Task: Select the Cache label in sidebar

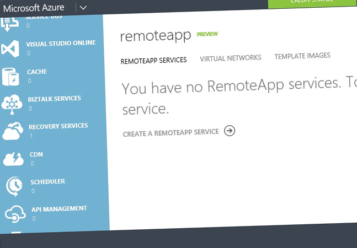Action: click(x=37, y=72)
